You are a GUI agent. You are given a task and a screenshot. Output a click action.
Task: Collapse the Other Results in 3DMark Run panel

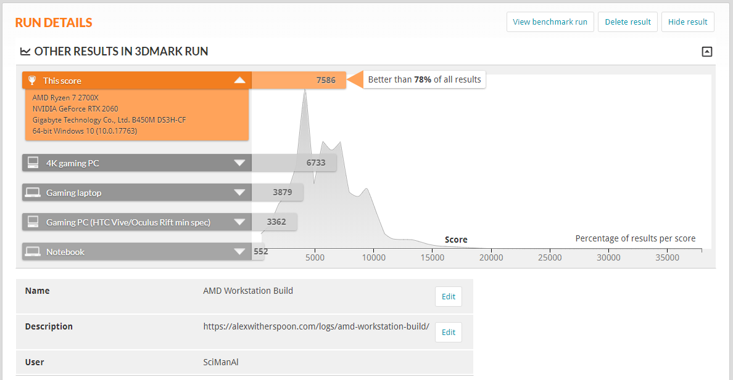(x=707, y=52)
